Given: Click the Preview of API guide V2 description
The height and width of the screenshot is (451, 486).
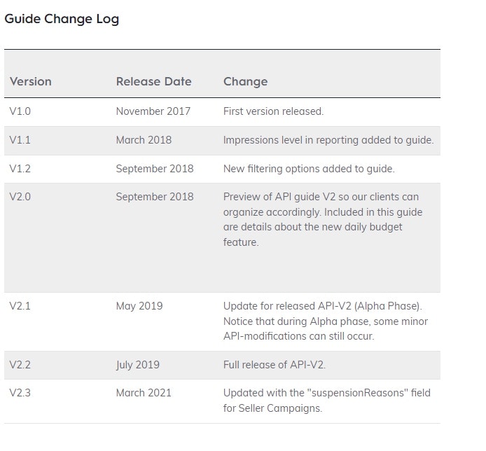Looking at the screenshot, I should pyautogui.click(x=323, y=219).
